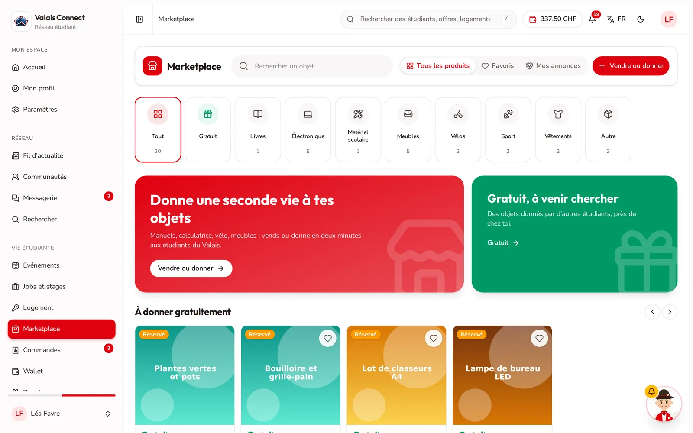Open Wallet in sidebar

coord(62,371)
